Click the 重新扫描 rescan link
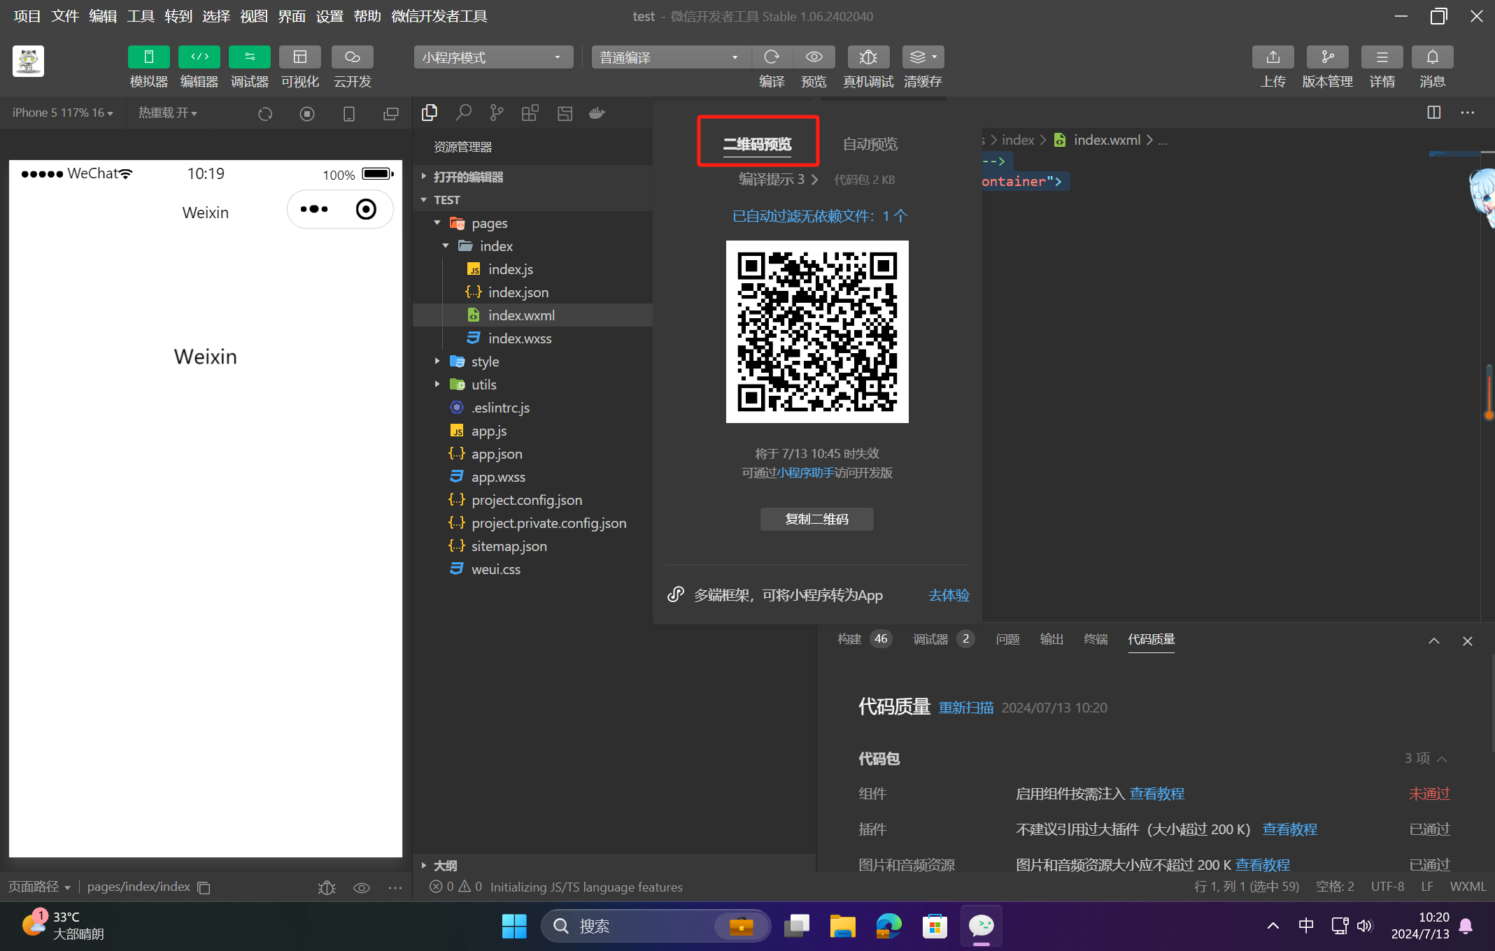1495x951 pixels. [966, 708]
